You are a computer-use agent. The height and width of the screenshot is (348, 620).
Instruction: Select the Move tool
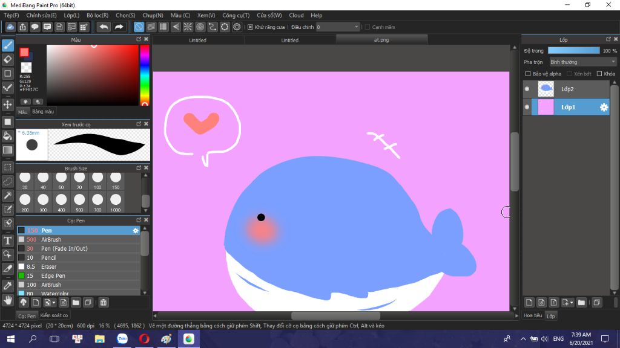click(x=8, y=105)
